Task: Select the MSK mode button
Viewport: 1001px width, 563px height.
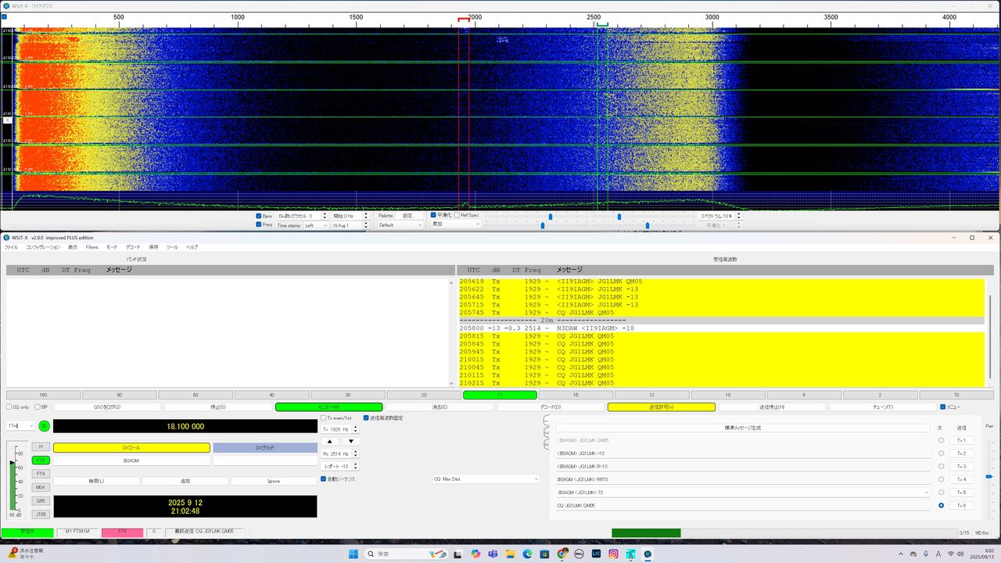Action: pyautogui.click(x=41, y=487)
